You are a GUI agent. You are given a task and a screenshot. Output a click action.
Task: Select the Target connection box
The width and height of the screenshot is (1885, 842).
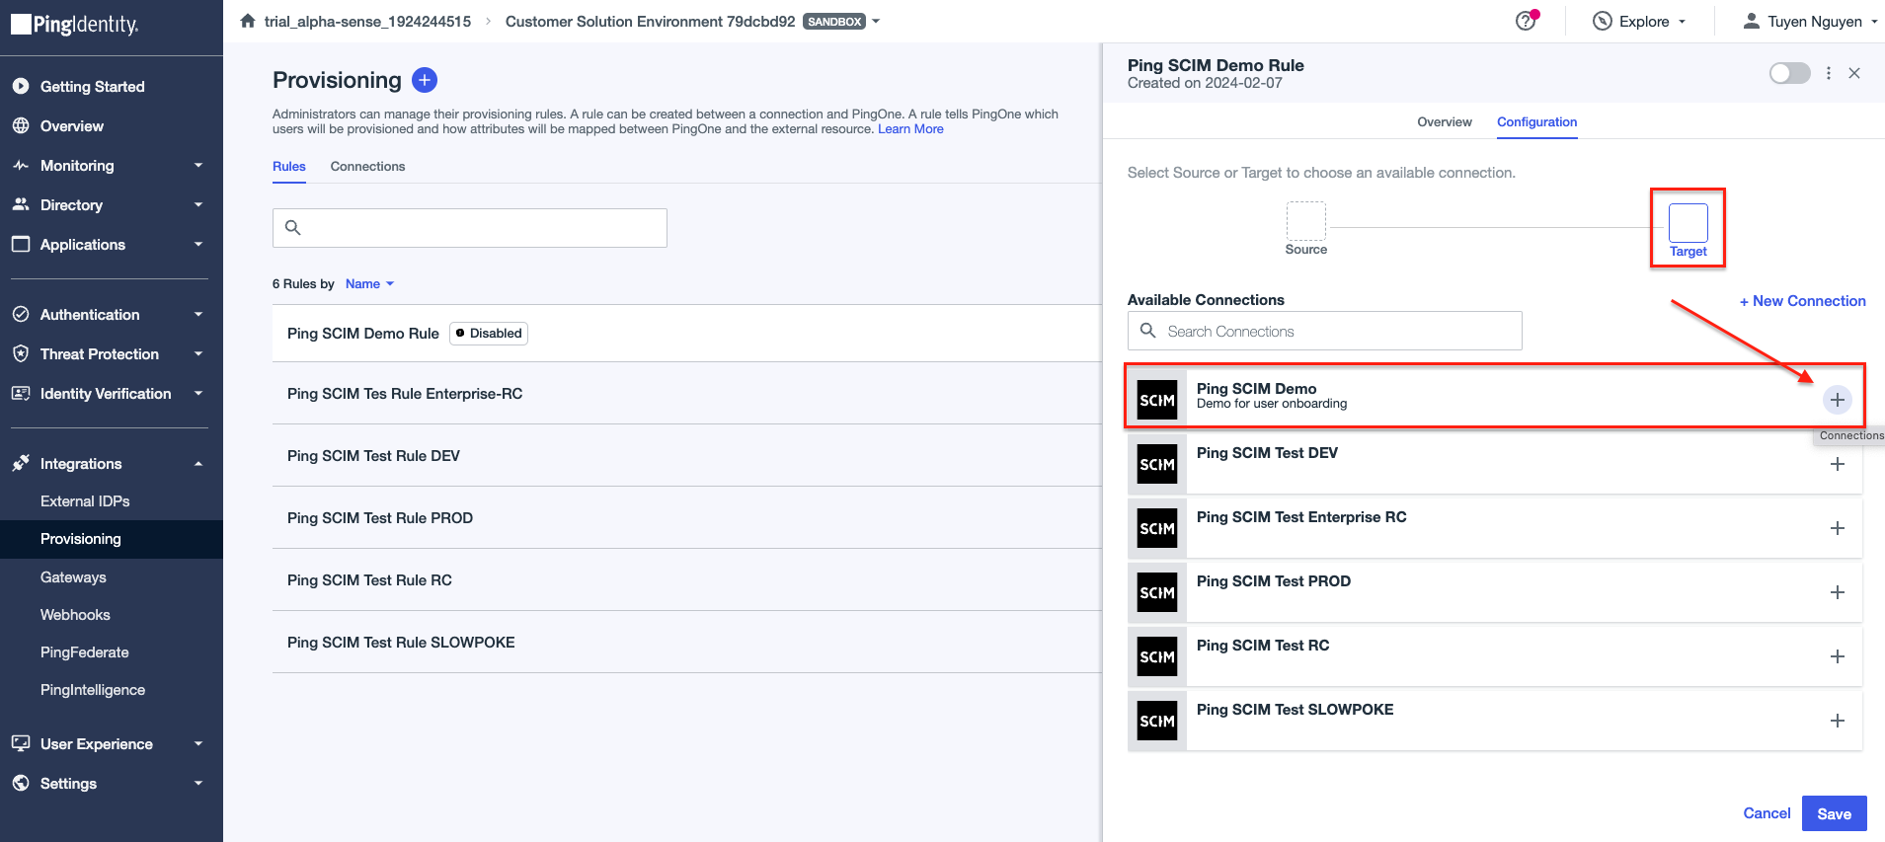[x=1688, y=223]
